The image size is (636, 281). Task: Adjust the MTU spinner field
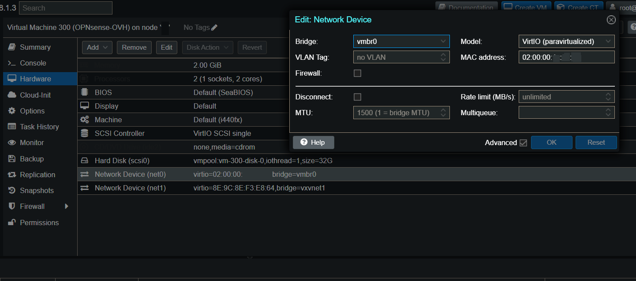click(443, 113)
